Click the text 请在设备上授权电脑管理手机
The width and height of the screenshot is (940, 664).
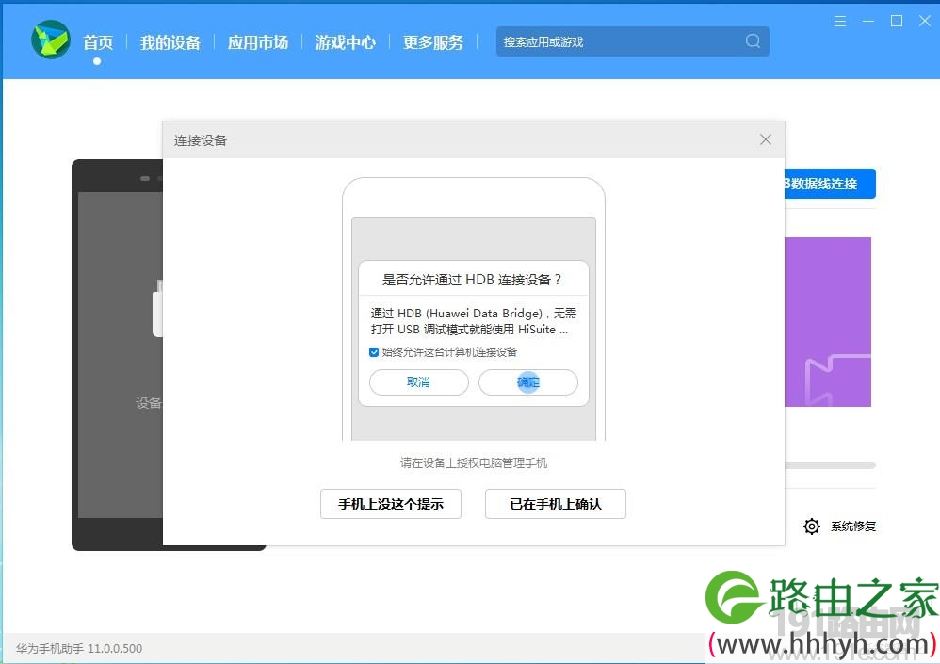pyautogui.click(x=474, y=462)
